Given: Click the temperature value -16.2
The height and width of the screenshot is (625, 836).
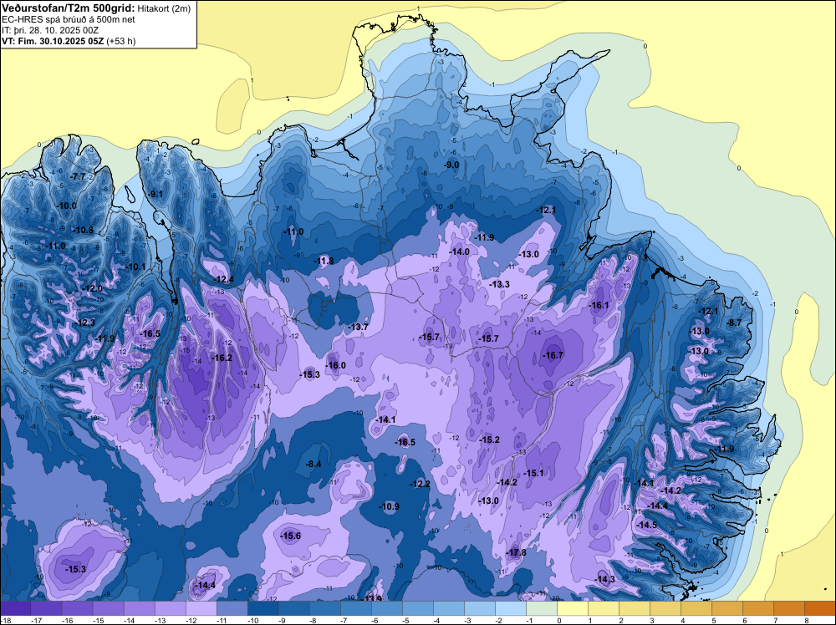Looking at the screenshot, I should [222, 358].
